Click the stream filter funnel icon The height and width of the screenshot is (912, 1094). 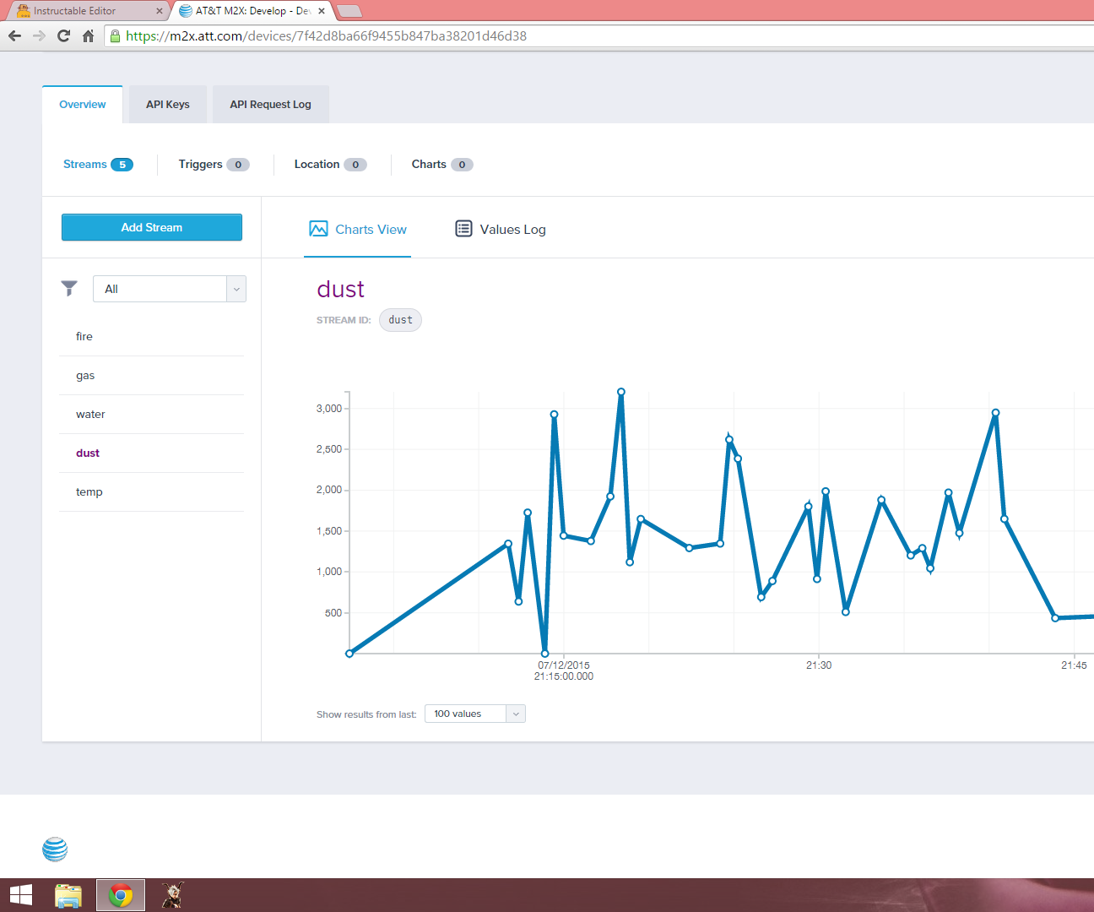pos(69,289)
